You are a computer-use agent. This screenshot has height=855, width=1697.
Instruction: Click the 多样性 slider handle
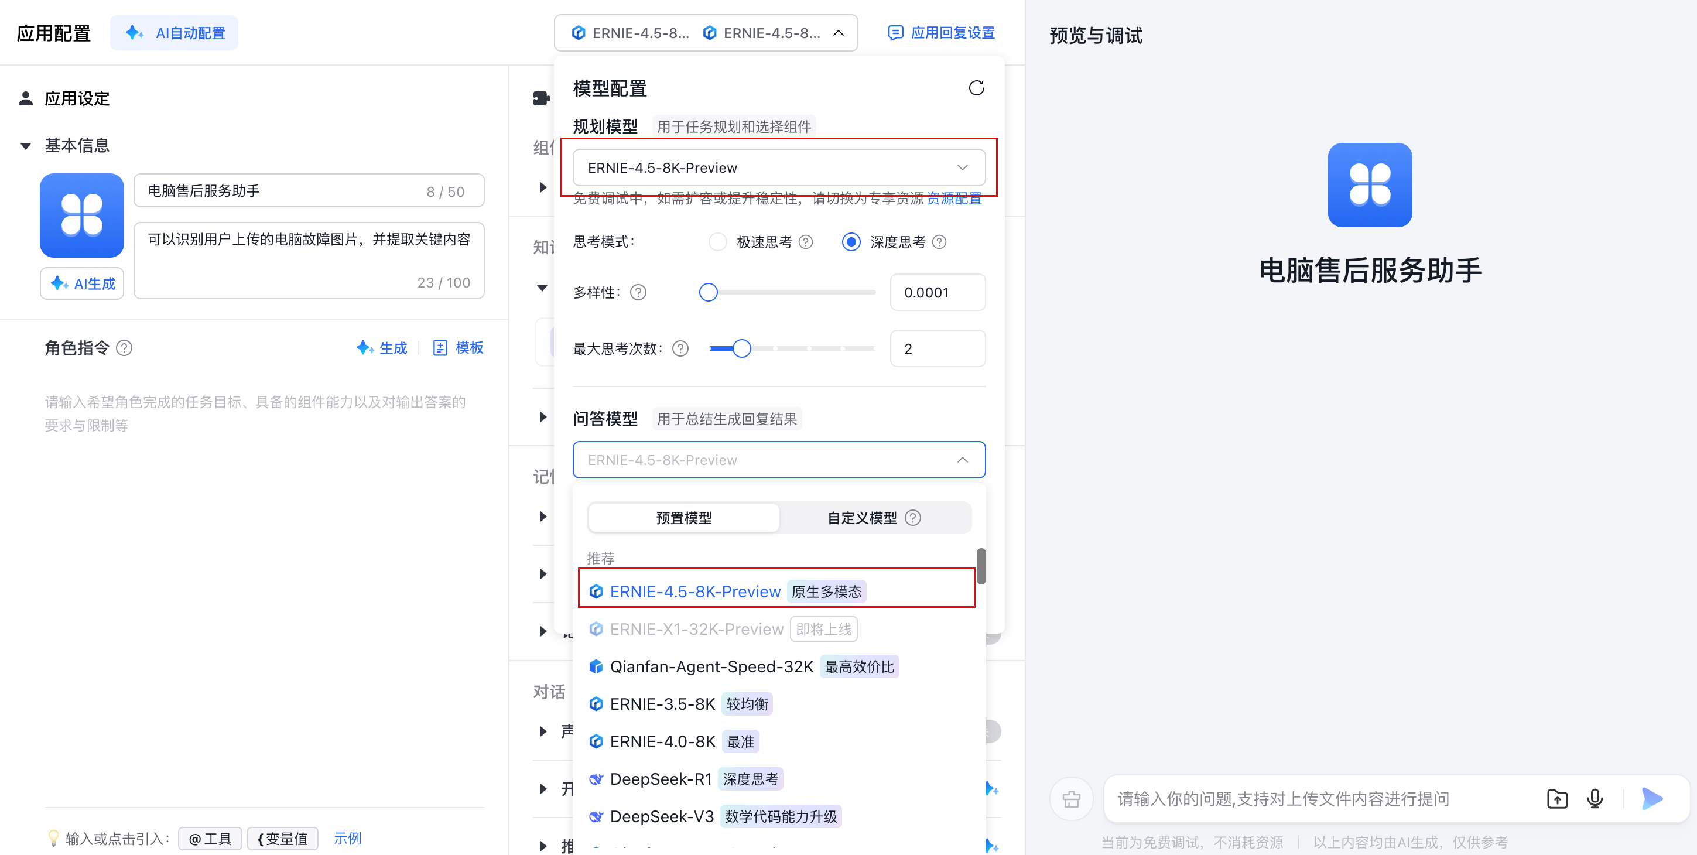(708, 292)
